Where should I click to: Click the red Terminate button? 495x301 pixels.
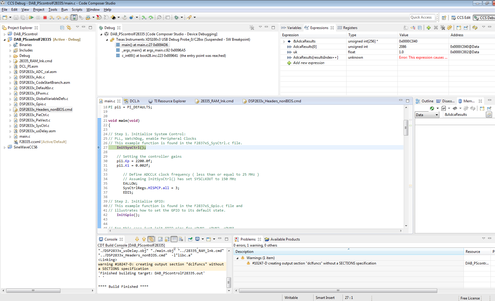coord(45,18)
